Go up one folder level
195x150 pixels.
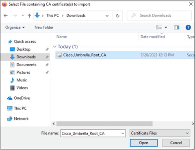click(29, 16)
